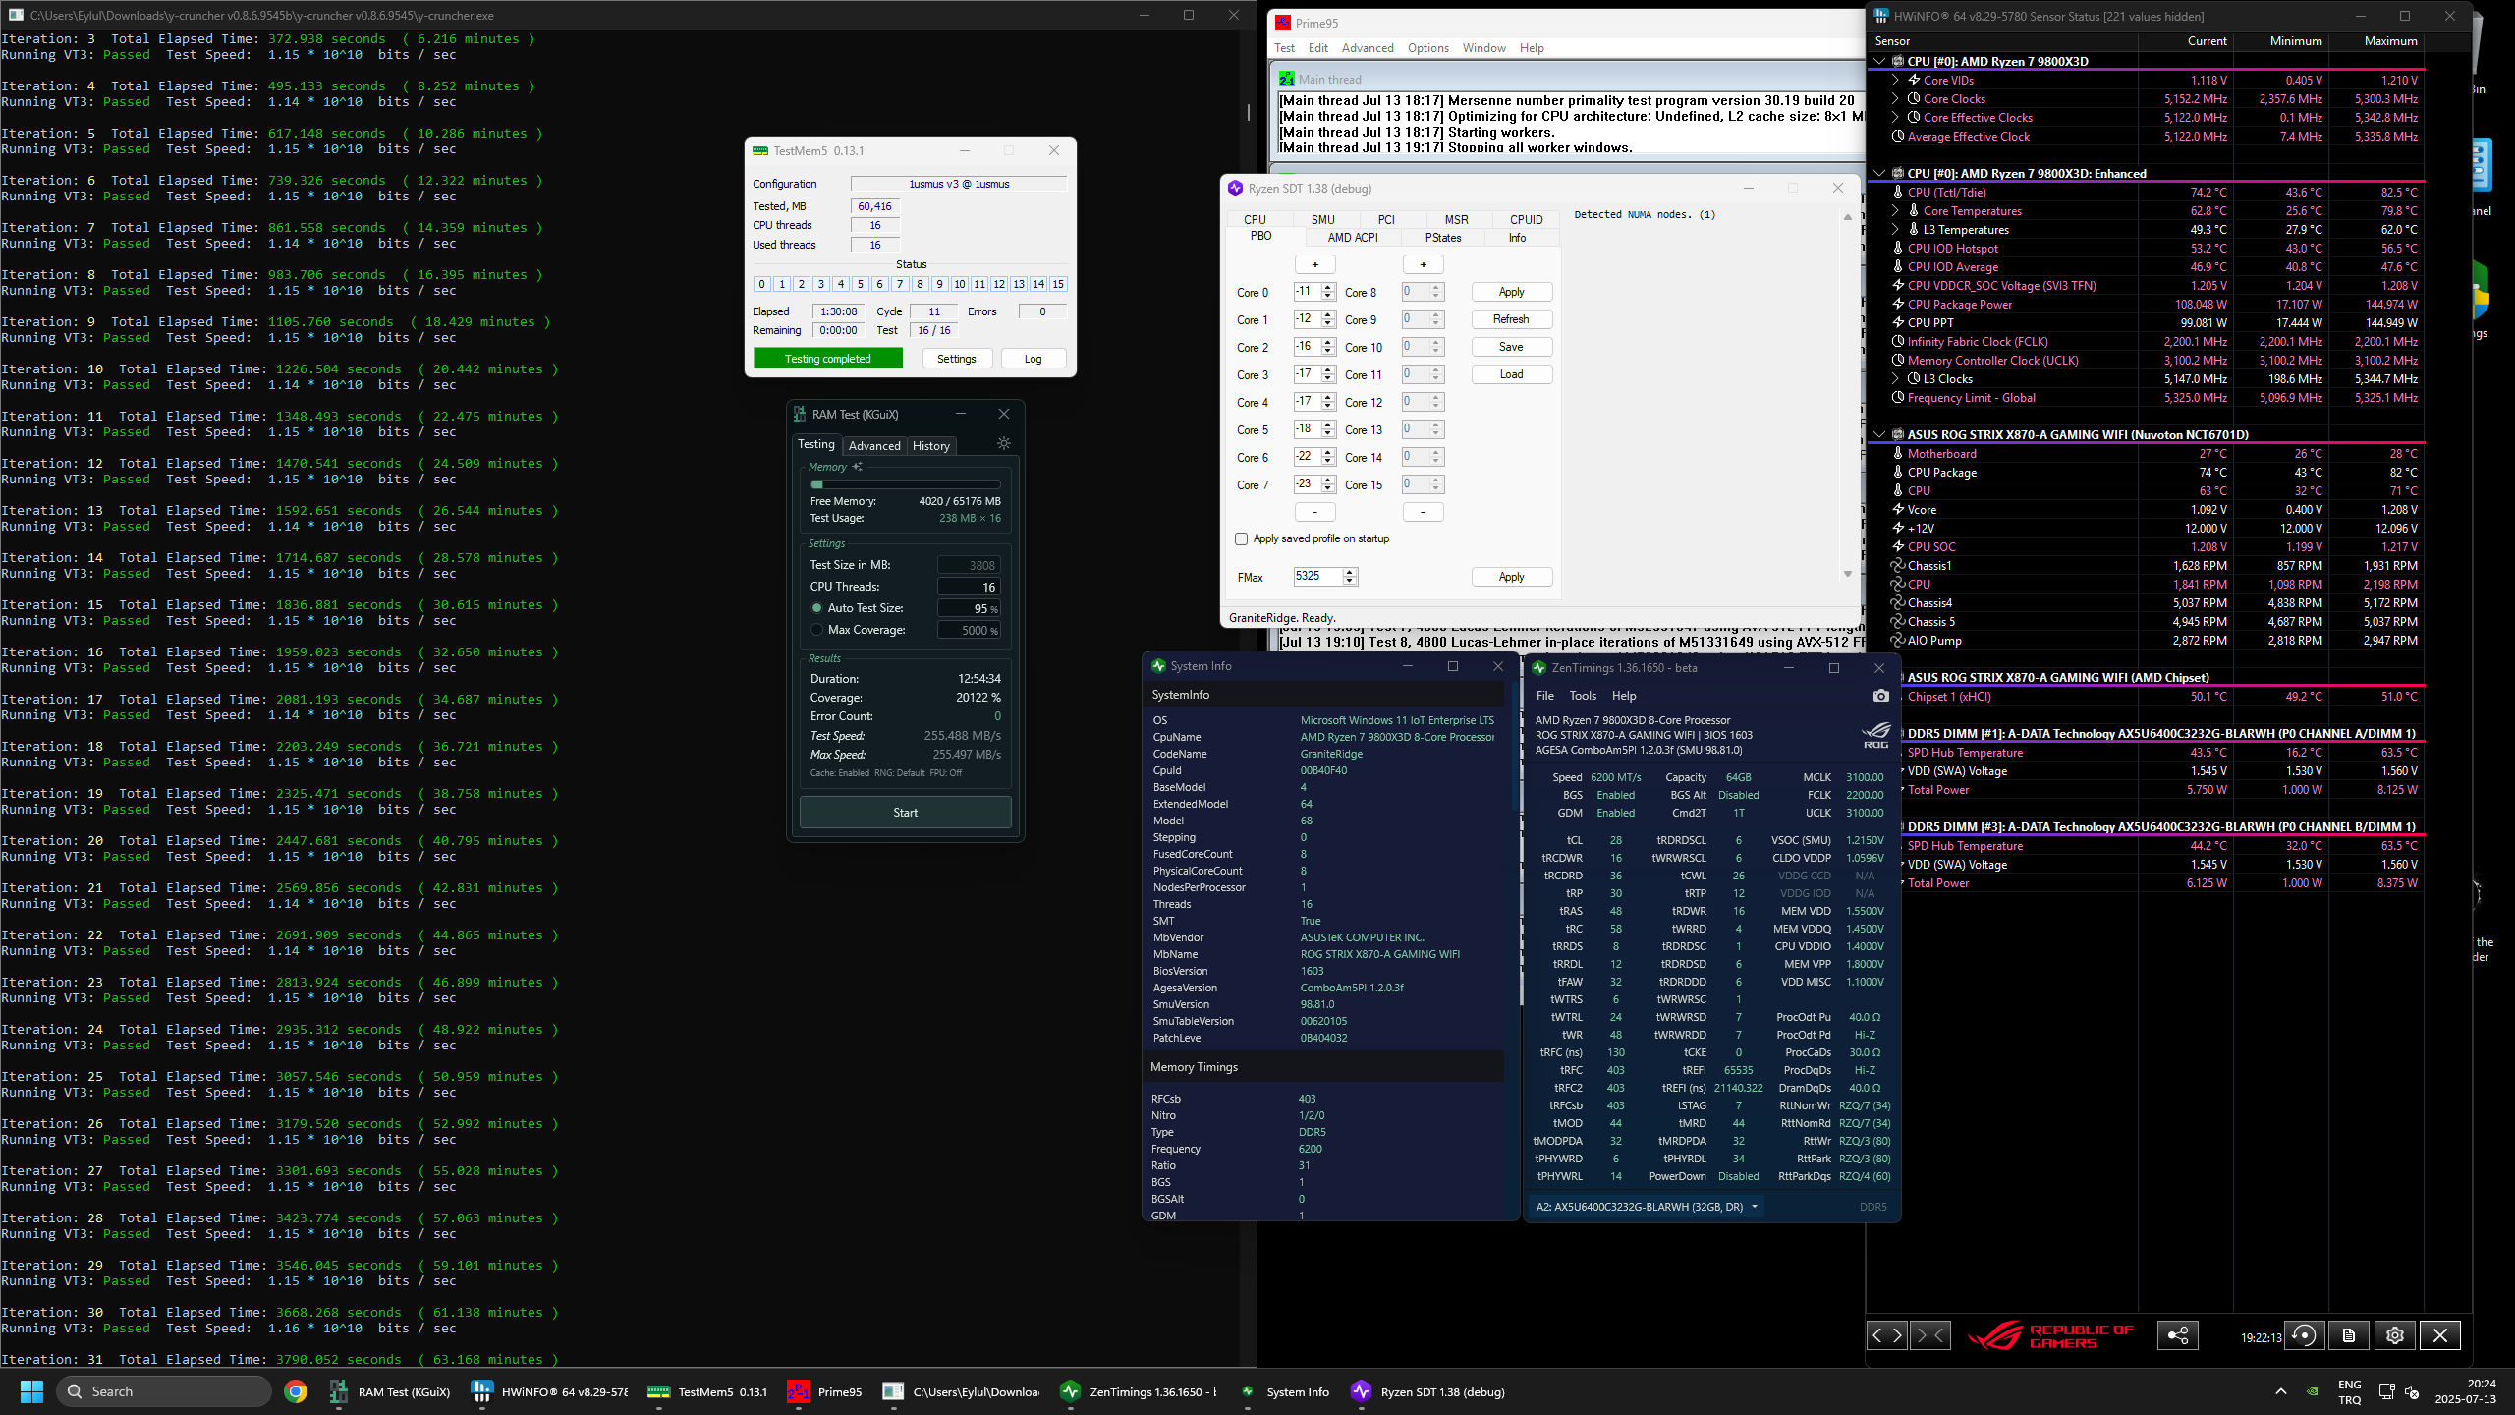The image size is (2515, 1415).
Task: Open RAM Test (KGuiX) taskbar item
Action: point(390,1391)
